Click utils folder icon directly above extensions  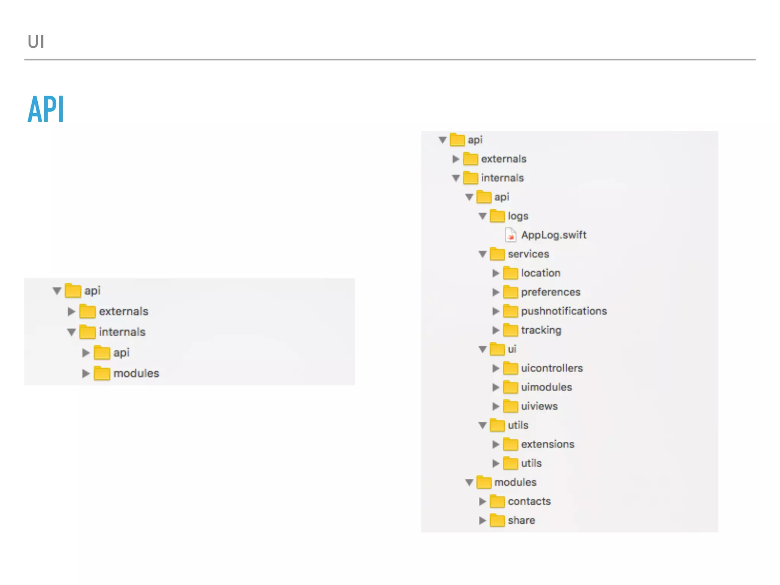pyautogui.click(x=497, y=425)
